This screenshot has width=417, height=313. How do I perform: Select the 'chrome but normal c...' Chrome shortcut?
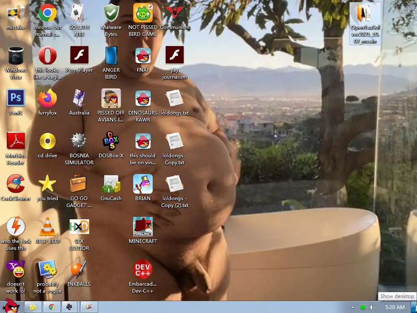[47, 20]
